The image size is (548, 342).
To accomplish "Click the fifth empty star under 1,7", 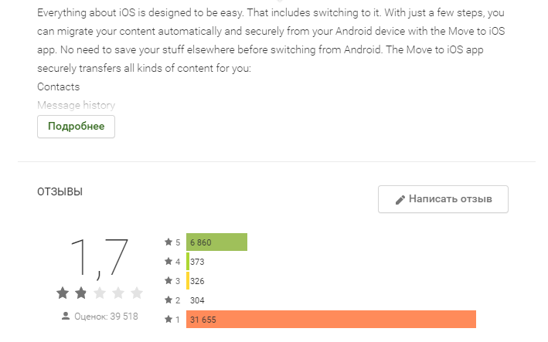I will [137, 293].
